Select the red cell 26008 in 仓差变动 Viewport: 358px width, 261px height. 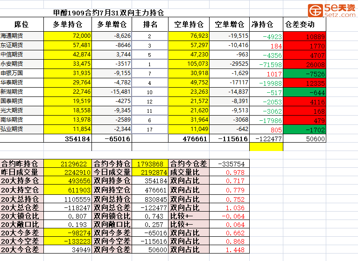coord(305,64)
